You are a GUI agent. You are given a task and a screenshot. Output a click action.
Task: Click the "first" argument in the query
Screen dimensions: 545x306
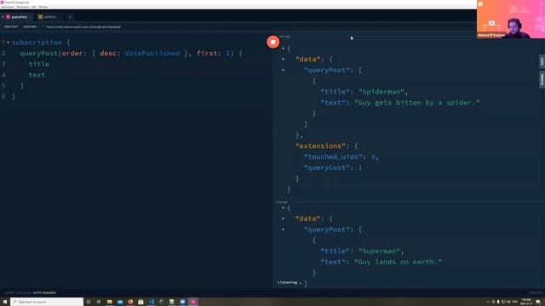click(x=207, y=53)
